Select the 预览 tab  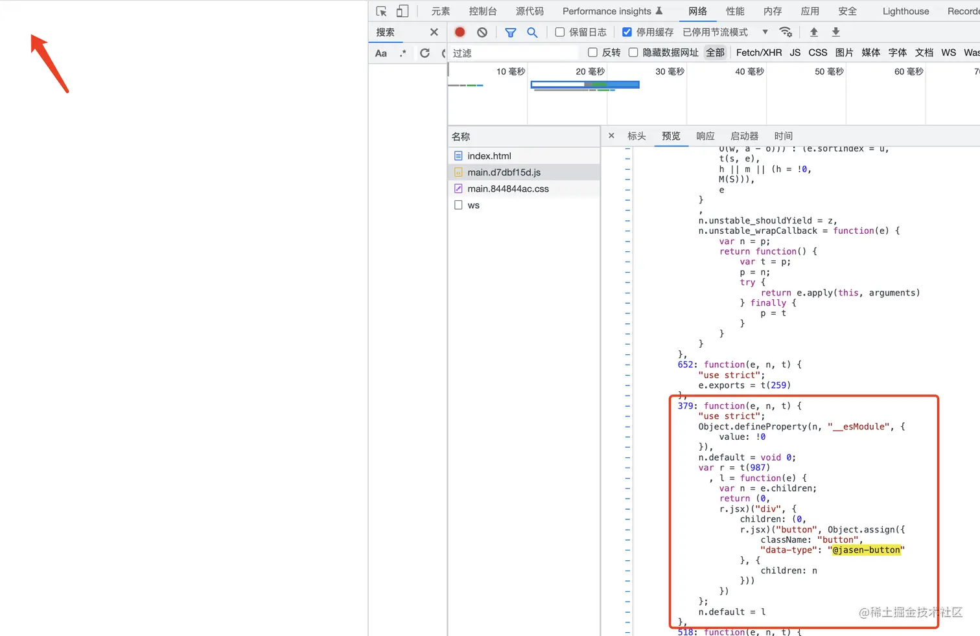coord(671,136)
